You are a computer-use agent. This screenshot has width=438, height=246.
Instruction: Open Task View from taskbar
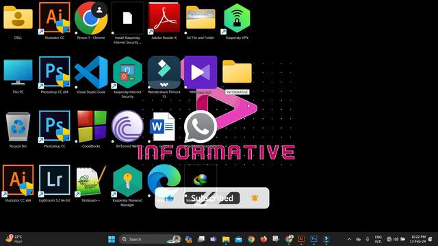[201, 239]
